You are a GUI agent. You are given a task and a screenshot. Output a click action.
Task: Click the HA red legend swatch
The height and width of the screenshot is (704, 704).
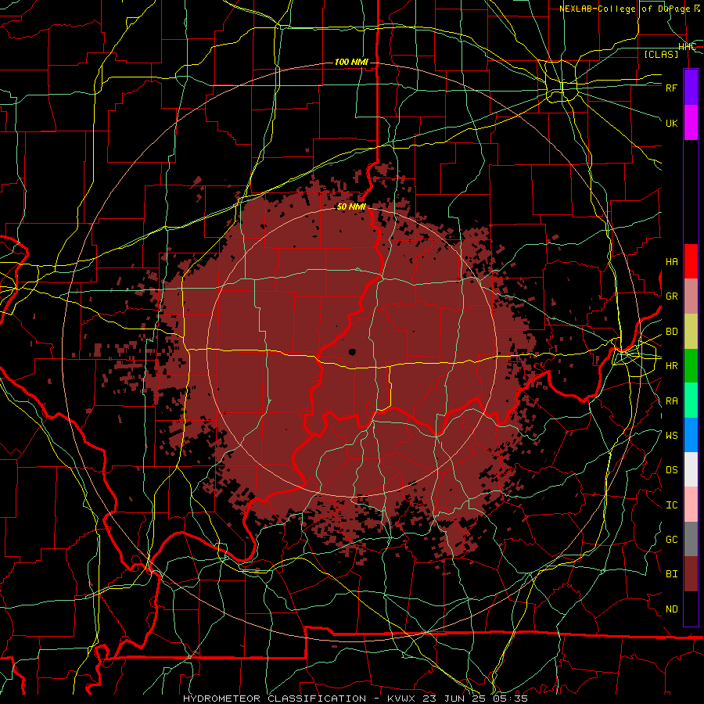point(691,261)
